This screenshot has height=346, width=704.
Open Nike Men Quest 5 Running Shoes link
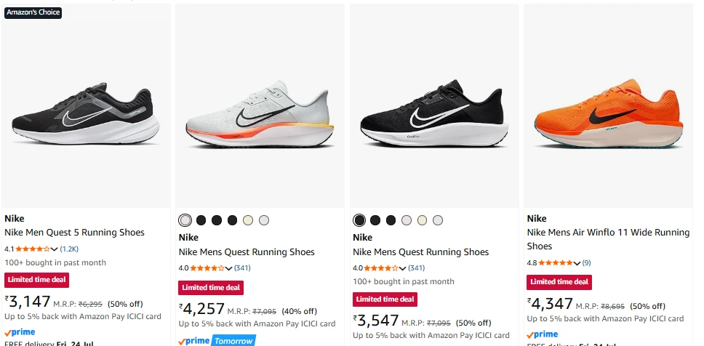click(74, 233)
